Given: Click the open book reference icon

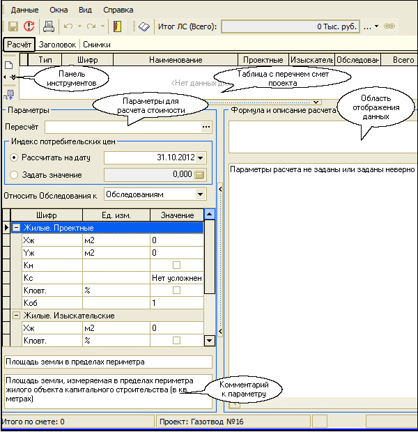Looking at the screenshot, I should [x=144, y=26].
